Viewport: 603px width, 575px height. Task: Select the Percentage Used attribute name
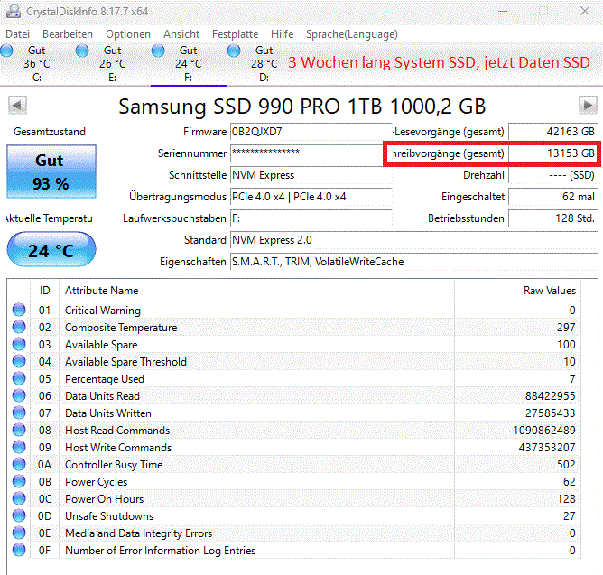coord(105,379)
